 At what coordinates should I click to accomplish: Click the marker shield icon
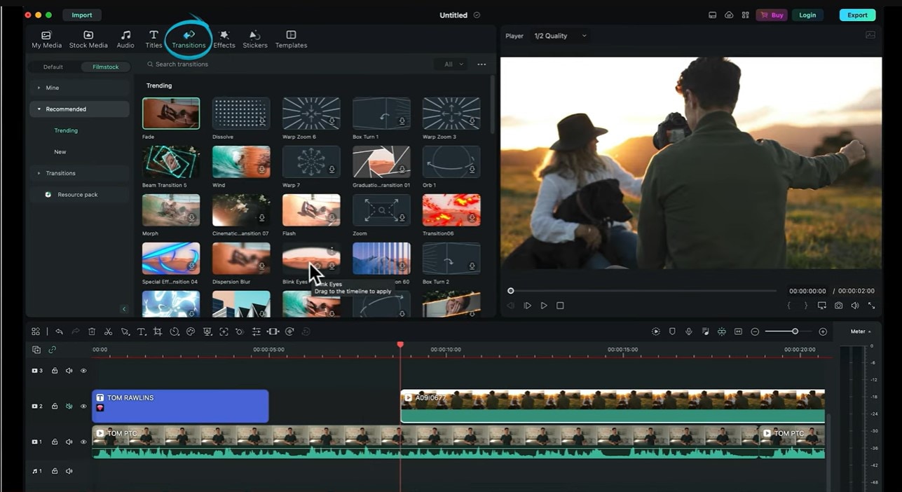pyautogui.click(x=672, y=332)
